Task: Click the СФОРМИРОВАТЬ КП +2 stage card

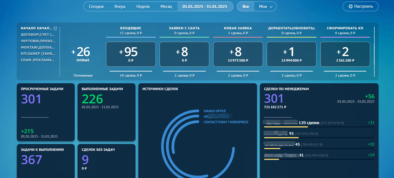Action: (x=345, y=54)
